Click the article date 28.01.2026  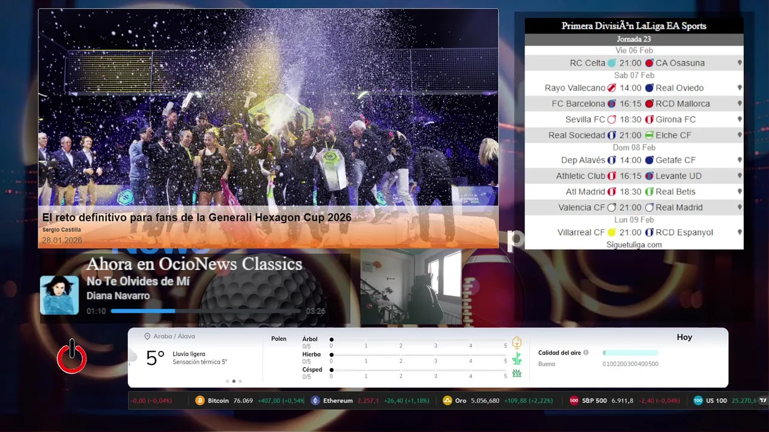point(62,241)
